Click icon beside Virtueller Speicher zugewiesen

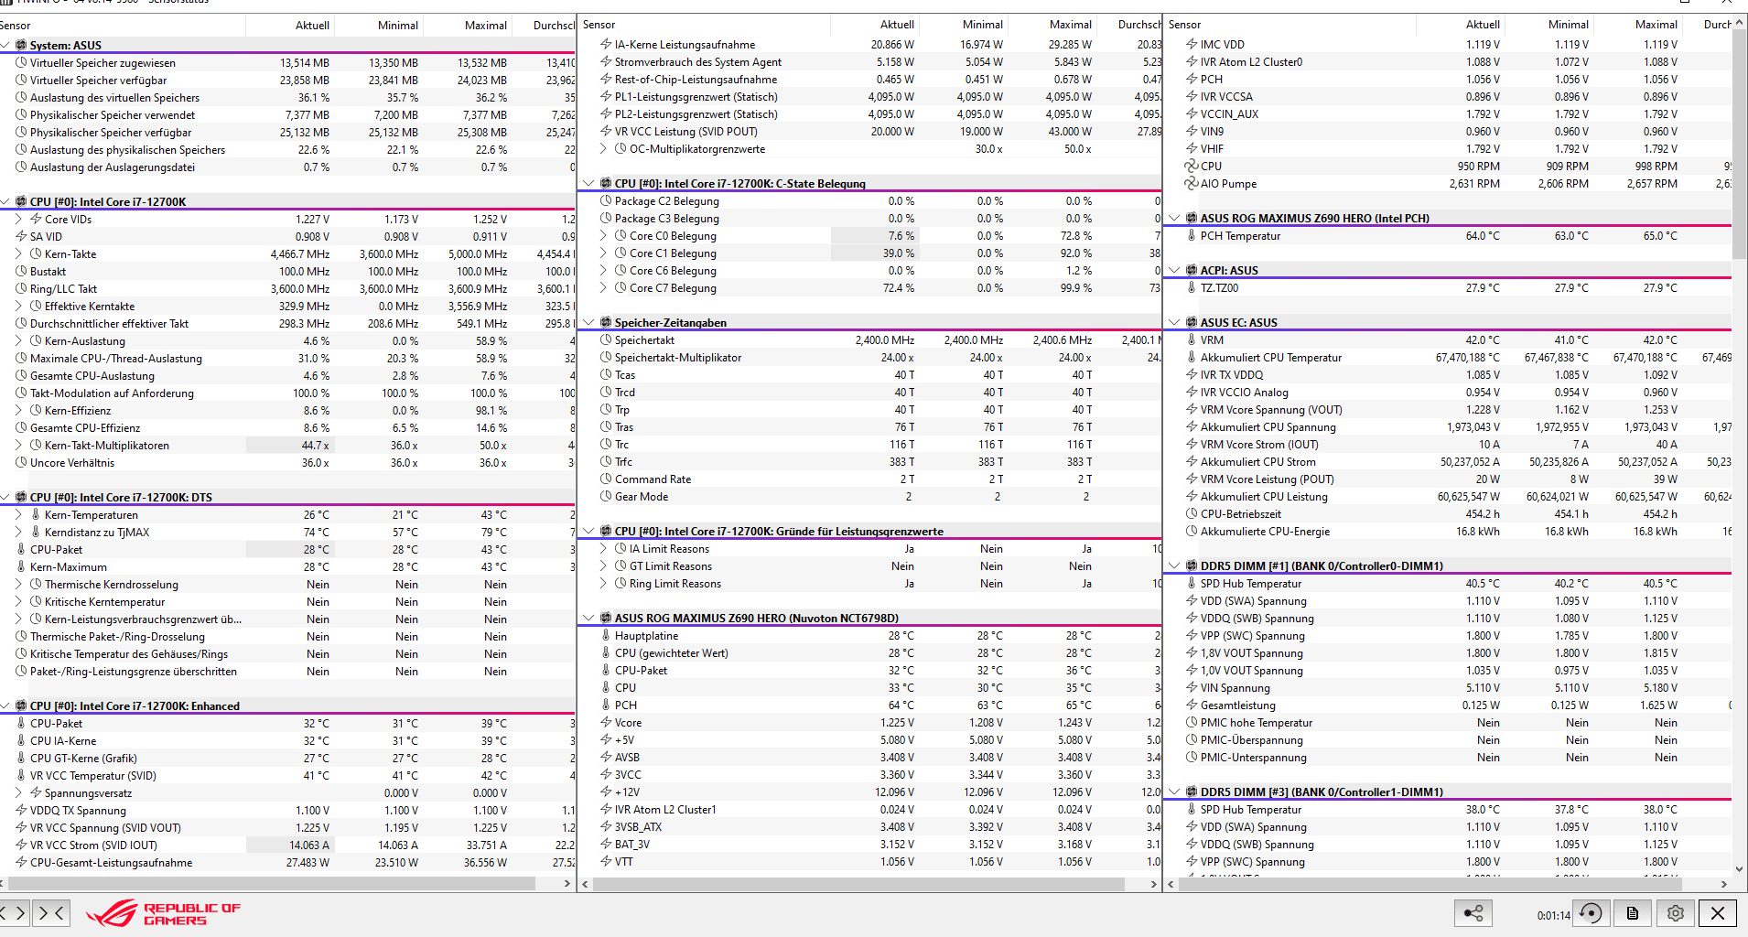[21, 62]
